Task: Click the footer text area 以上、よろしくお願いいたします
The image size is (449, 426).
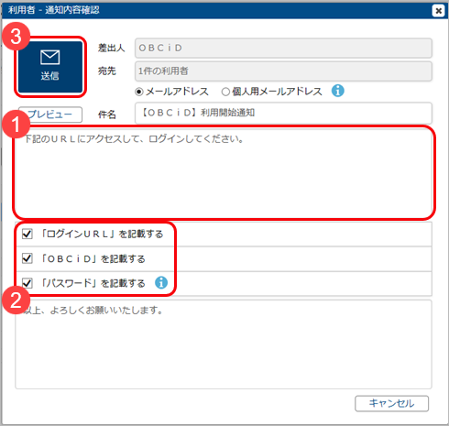Action: (x=224, y=344)
